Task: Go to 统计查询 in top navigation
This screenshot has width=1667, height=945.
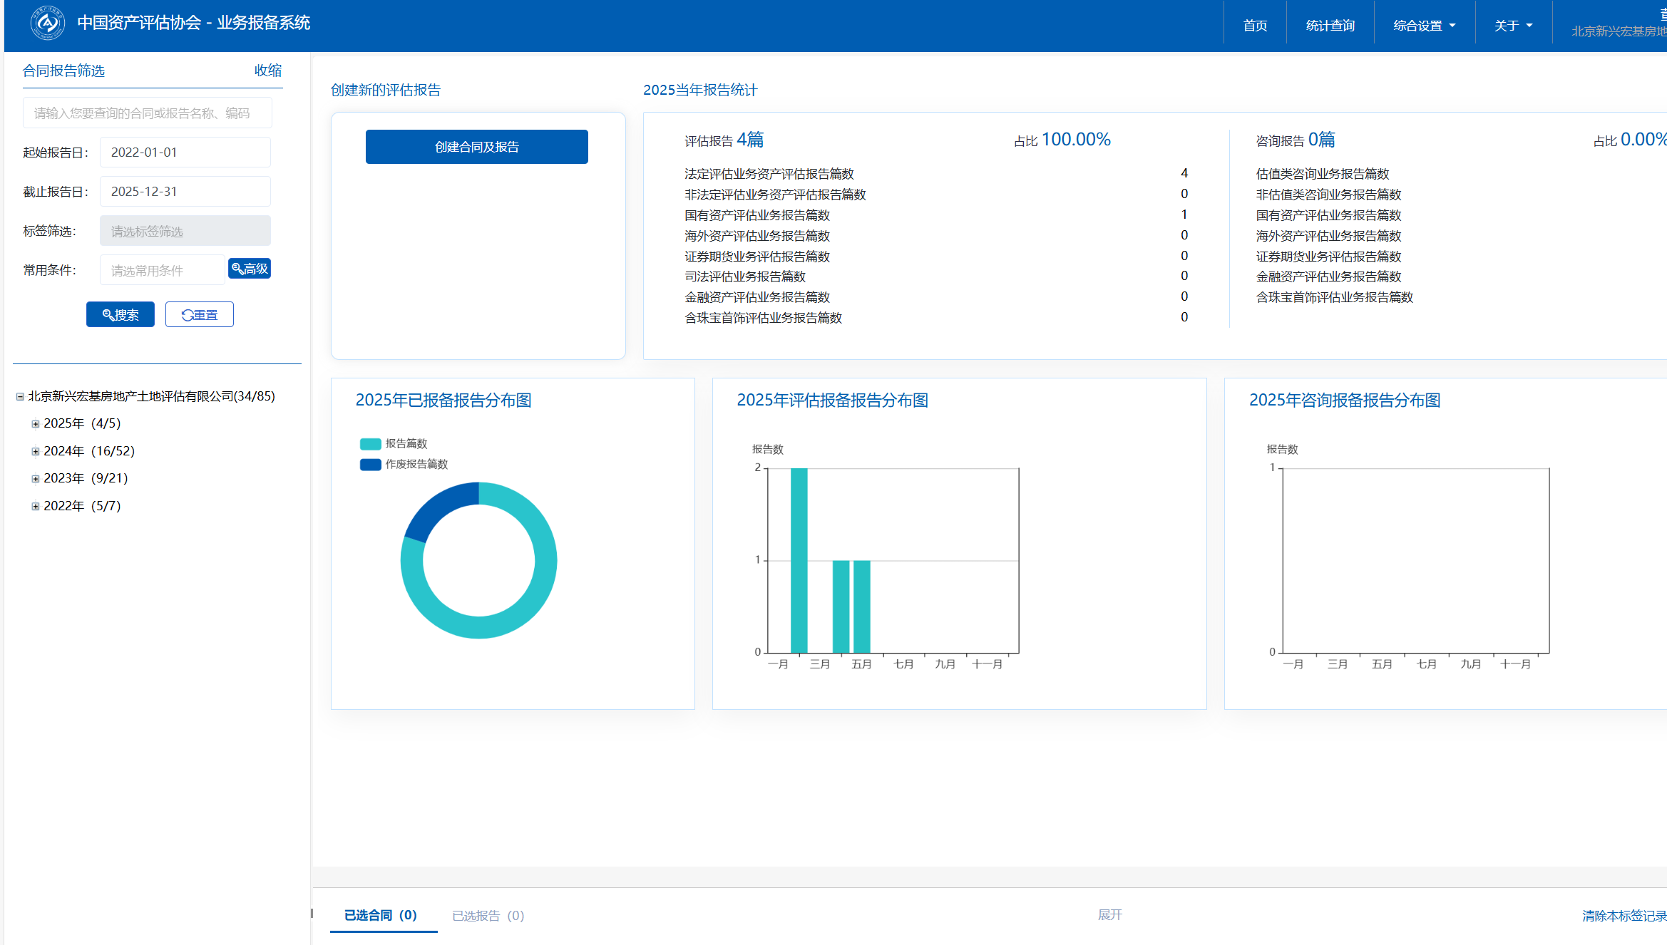Action: coord(1330,26)
